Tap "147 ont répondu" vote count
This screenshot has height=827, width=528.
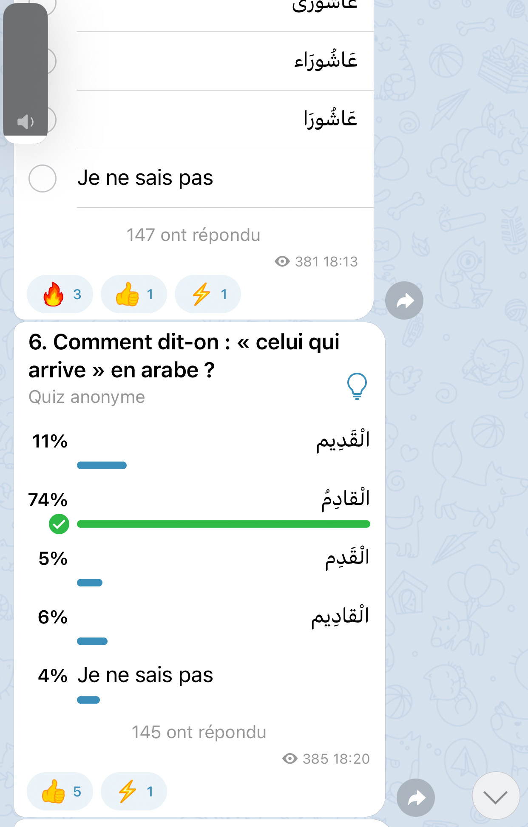tap(193, 235)
